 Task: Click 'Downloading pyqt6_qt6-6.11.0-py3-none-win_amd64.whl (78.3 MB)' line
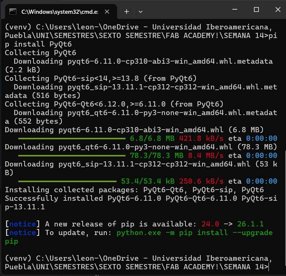141,147
